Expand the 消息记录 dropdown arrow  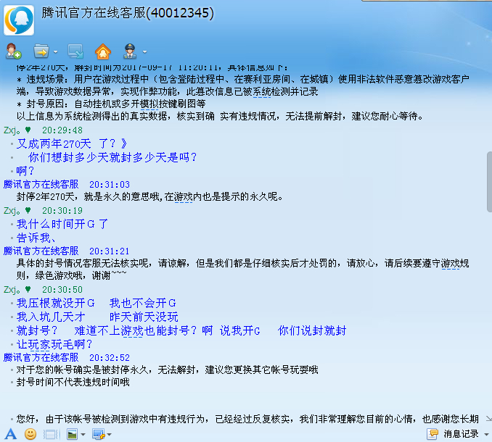coord(486,435)
